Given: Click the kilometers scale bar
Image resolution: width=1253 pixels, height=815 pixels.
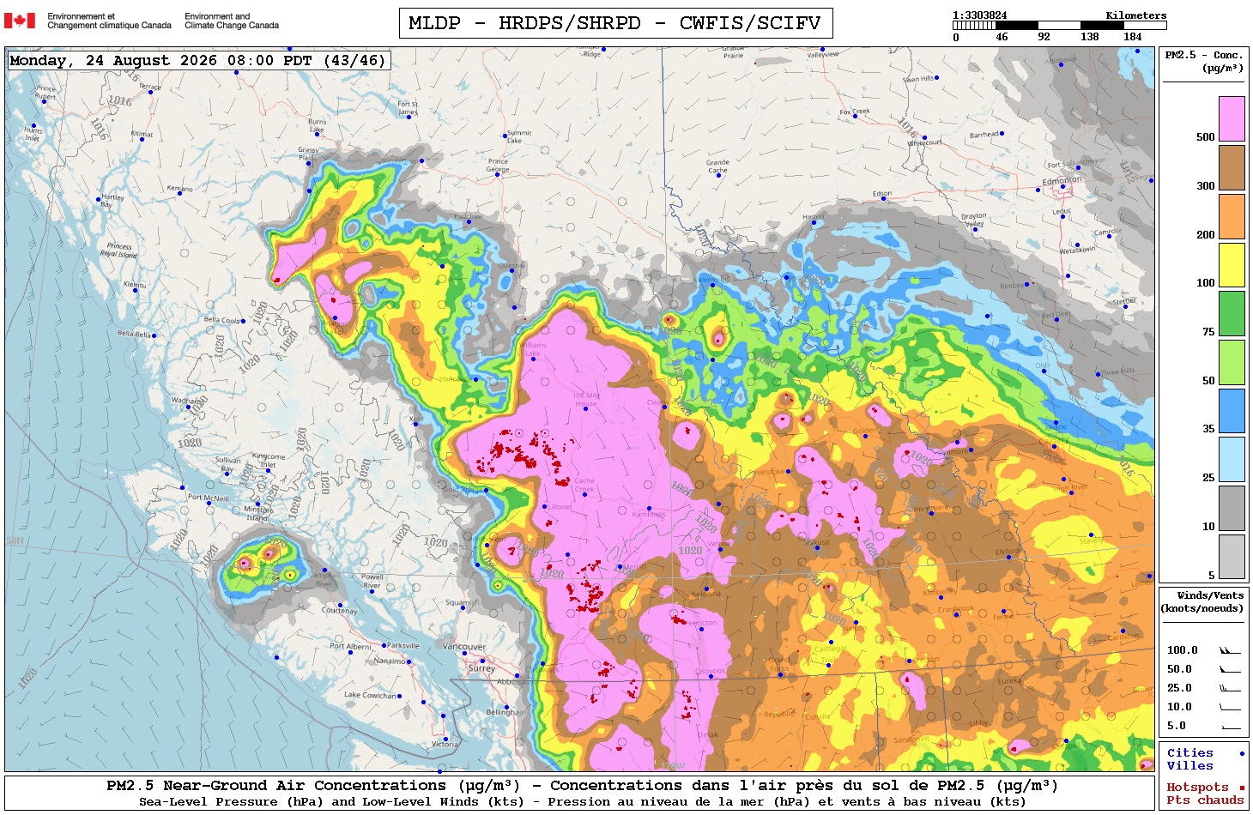Looking at the screenshot, I should click(x=1059, y=26).
